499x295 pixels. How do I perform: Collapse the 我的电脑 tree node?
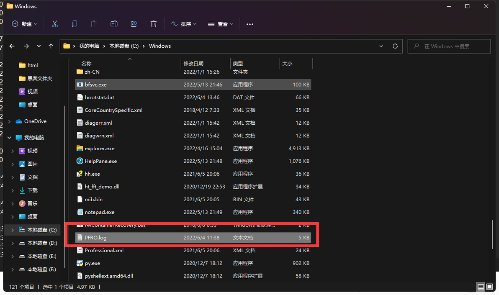(x=9, y=138)
